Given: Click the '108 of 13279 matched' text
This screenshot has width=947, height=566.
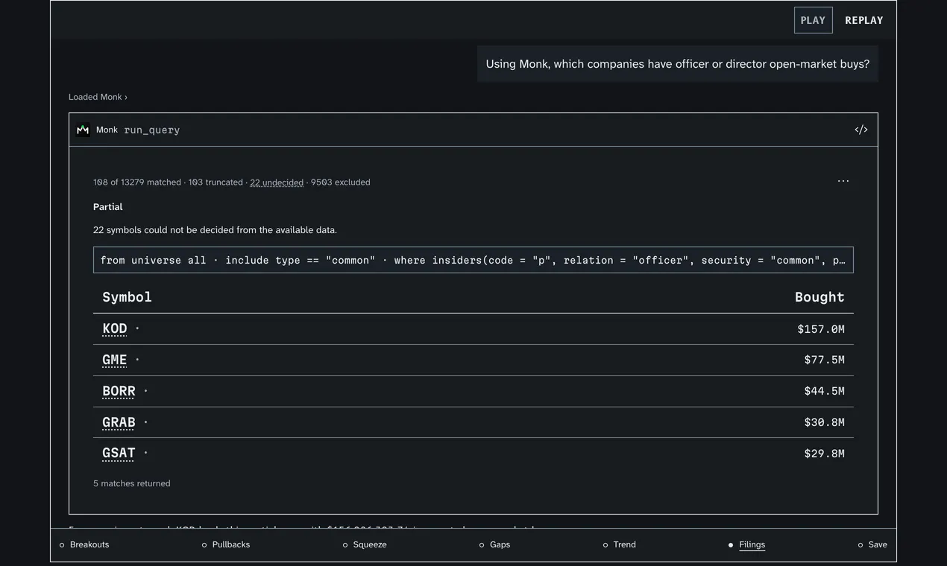Looking at the screenshot, I should (137, 182).
